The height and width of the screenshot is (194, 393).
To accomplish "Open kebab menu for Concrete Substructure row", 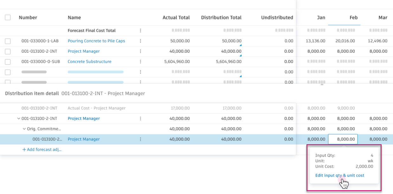I will [x=140, y=62].
